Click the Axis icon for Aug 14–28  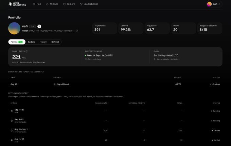(x=12, y=140)
